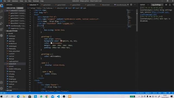Viewport: 174px width, 98px height.
Task: Switch to the About.html editor tab
Action: click(x=105, y=5)
